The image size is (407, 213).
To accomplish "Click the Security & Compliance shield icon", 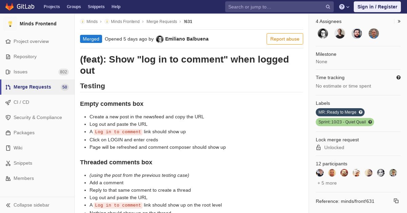I will coord(8,117).
